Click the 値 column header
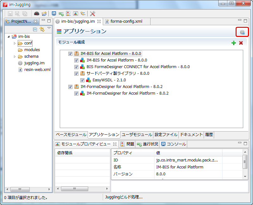This screenshot has width=253, height=205. coord(188,153)
